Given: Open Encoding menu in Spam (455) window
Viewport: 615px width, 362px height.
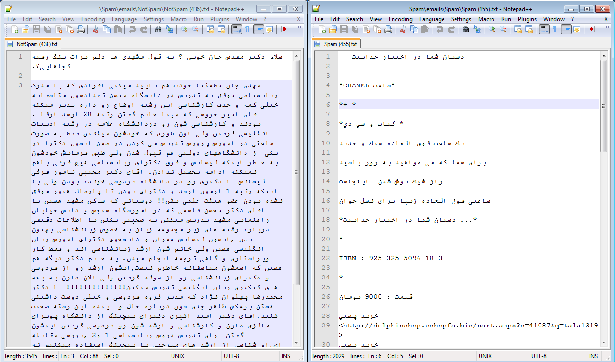Looking at the screenshot, I should (x=400, y=19).
